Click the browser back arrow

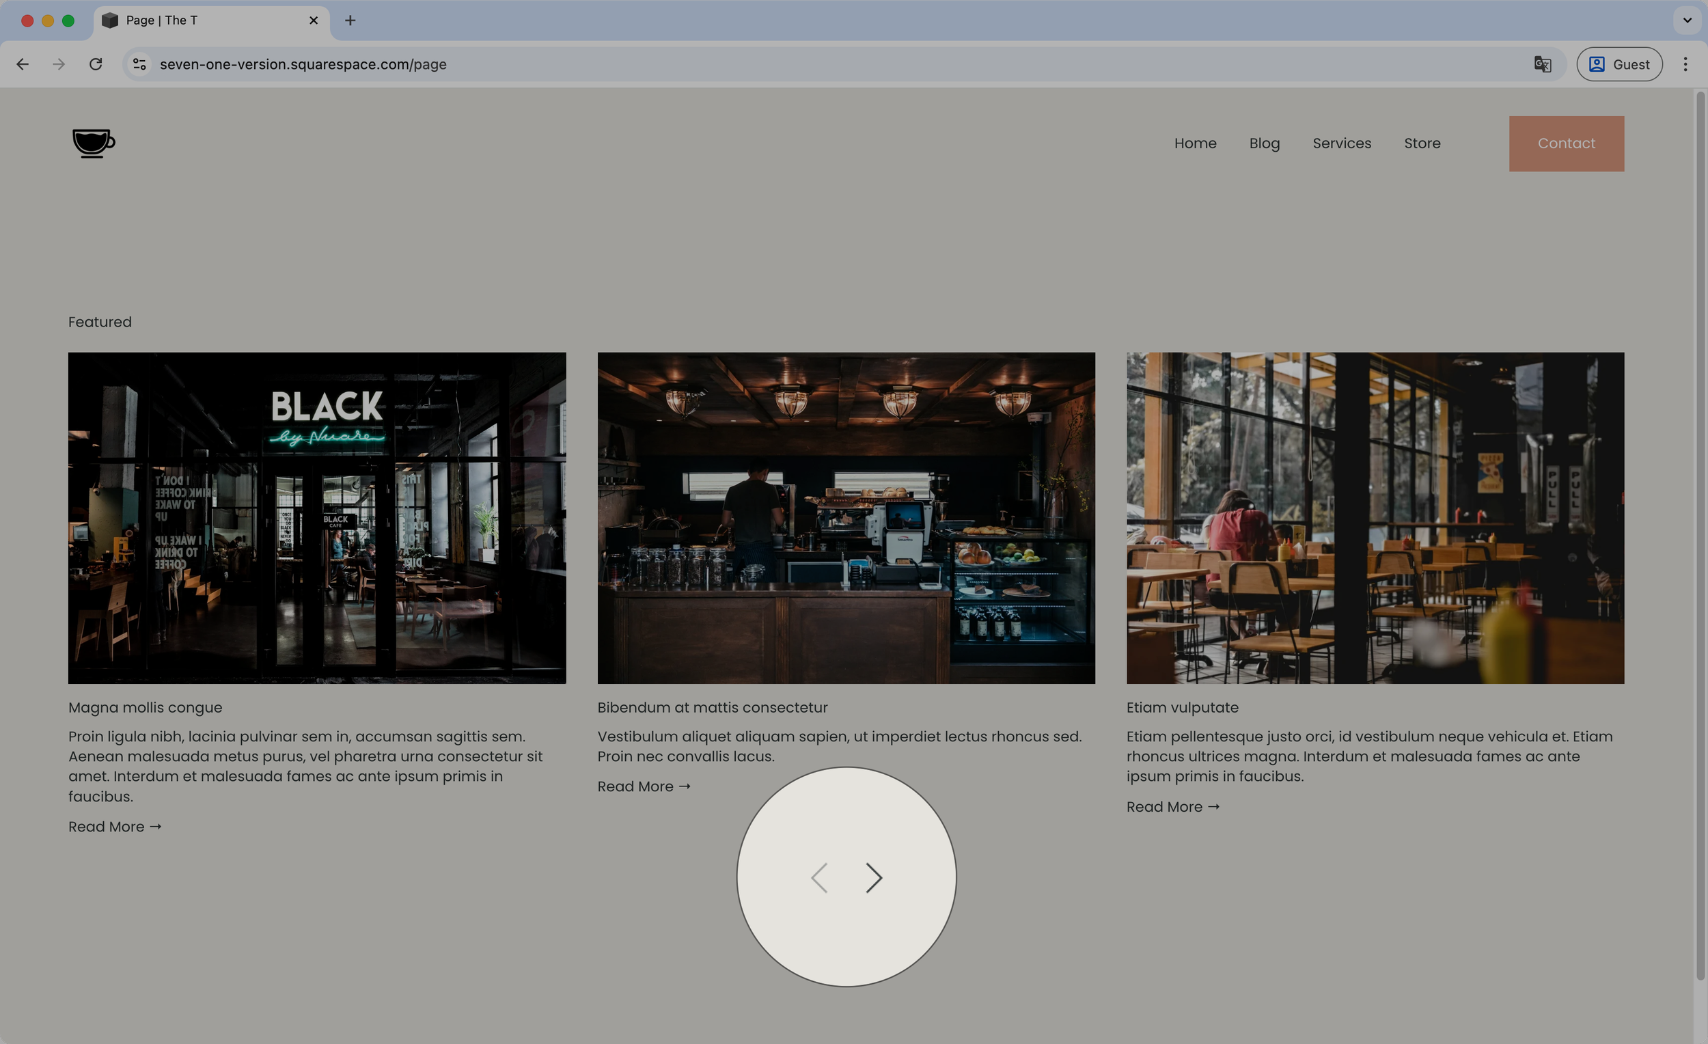click(x=23, y=64)
